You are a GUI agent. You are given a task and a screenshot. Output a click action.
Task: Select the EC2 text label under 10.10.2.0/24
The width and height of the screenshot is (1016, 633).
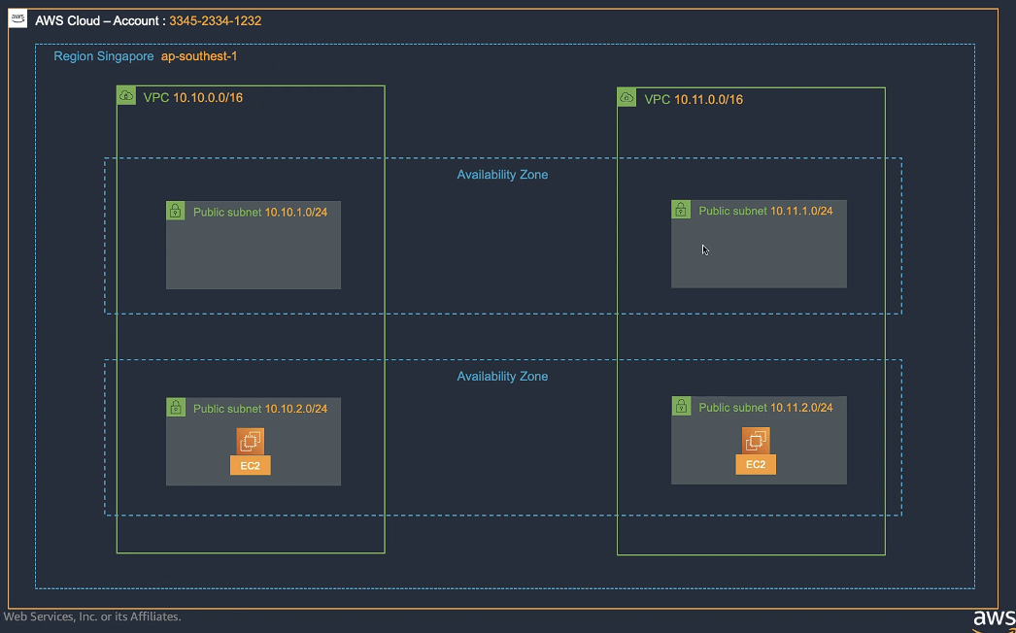pos(251,465)
